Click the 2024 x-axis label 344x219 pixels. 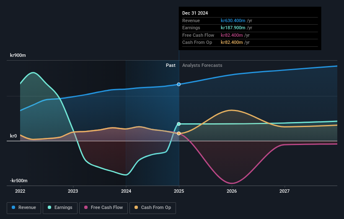126,191
